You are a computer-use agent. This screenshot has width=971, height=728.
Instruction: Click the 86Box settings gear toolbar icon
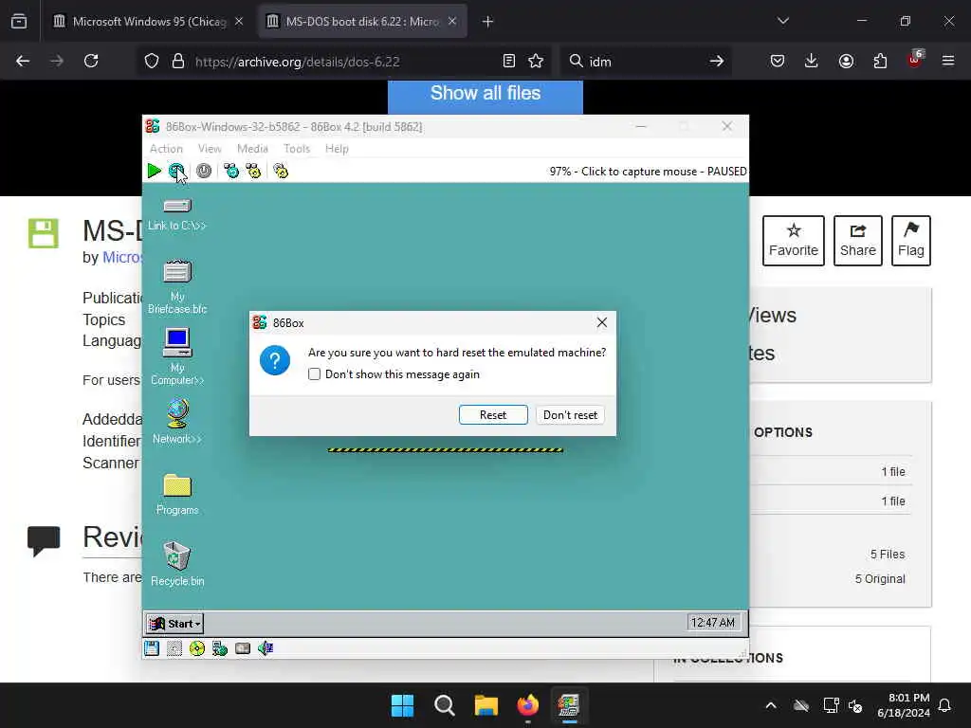281,171
